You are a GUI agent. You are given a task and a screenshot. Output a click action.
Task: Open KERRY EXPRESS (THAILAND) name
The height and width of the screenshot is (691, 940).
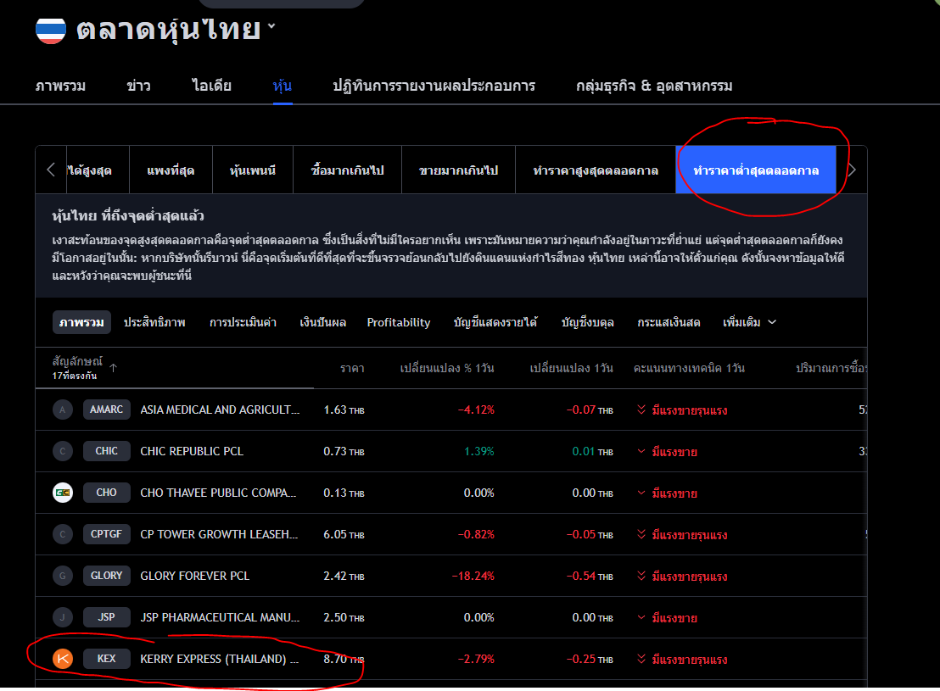click(220, 659)
